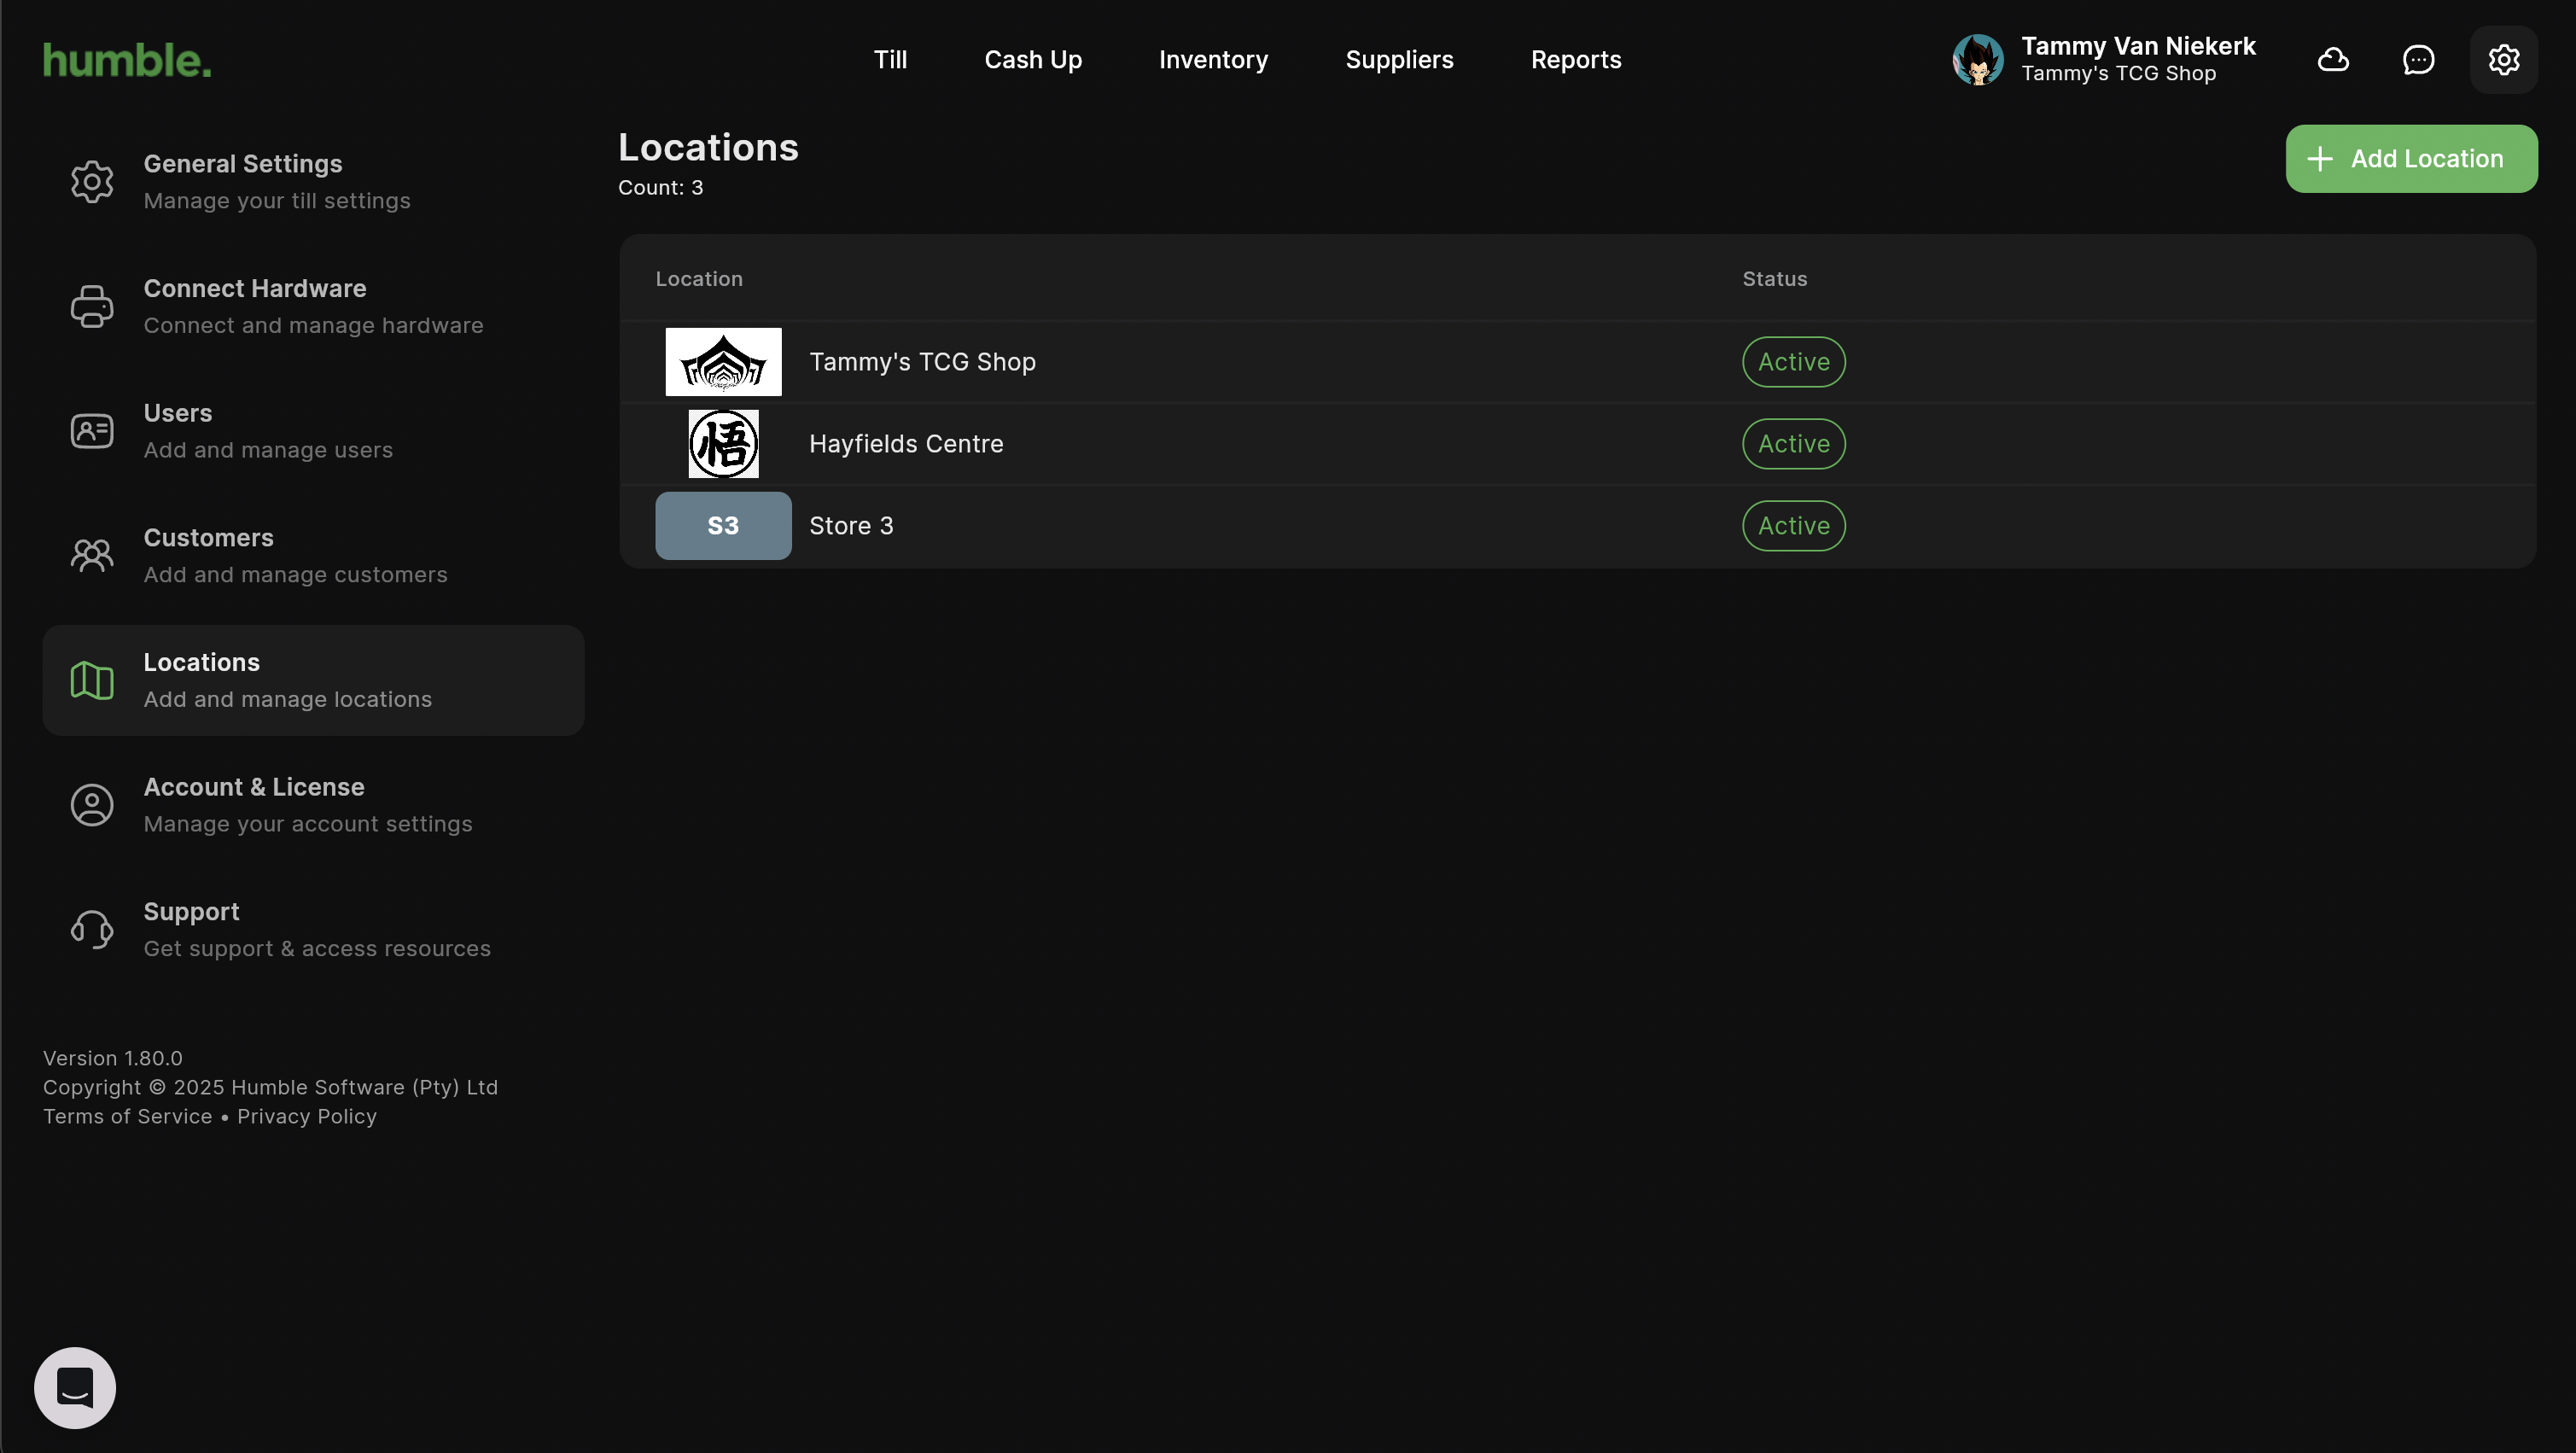Open the Privacy Policy link

(307, 1116)
